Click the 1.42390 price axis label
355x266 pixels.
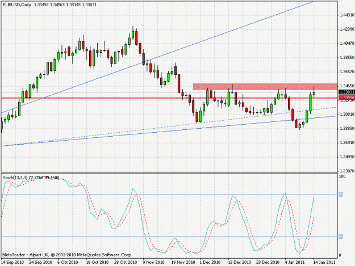(346, 29)
